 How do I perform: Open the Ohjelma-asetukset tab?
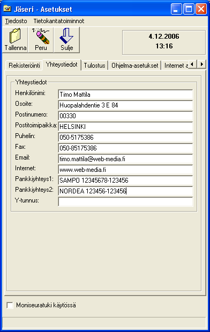[134, 66]
